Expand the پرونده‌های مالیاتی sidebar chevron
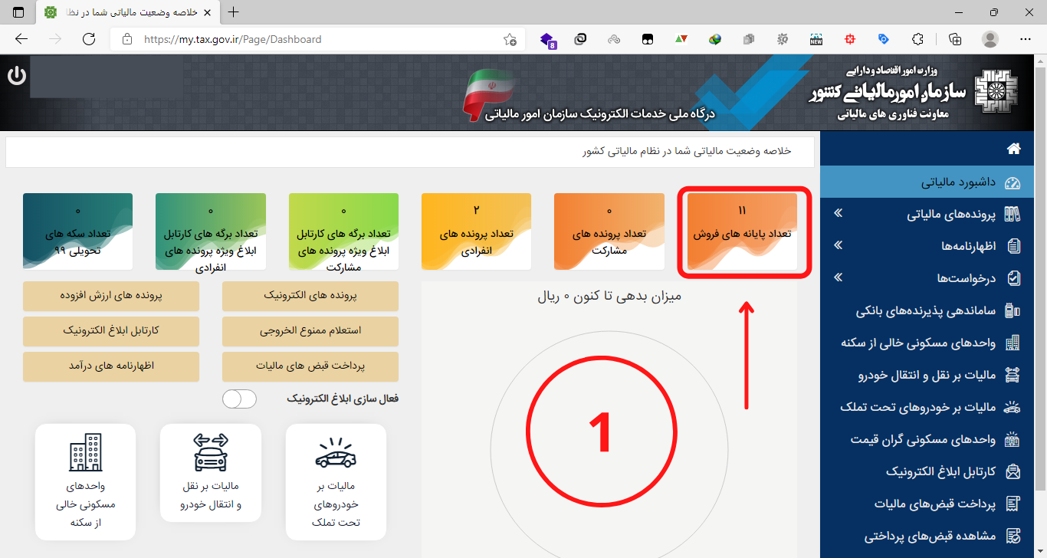 click(x=838, y=213)
